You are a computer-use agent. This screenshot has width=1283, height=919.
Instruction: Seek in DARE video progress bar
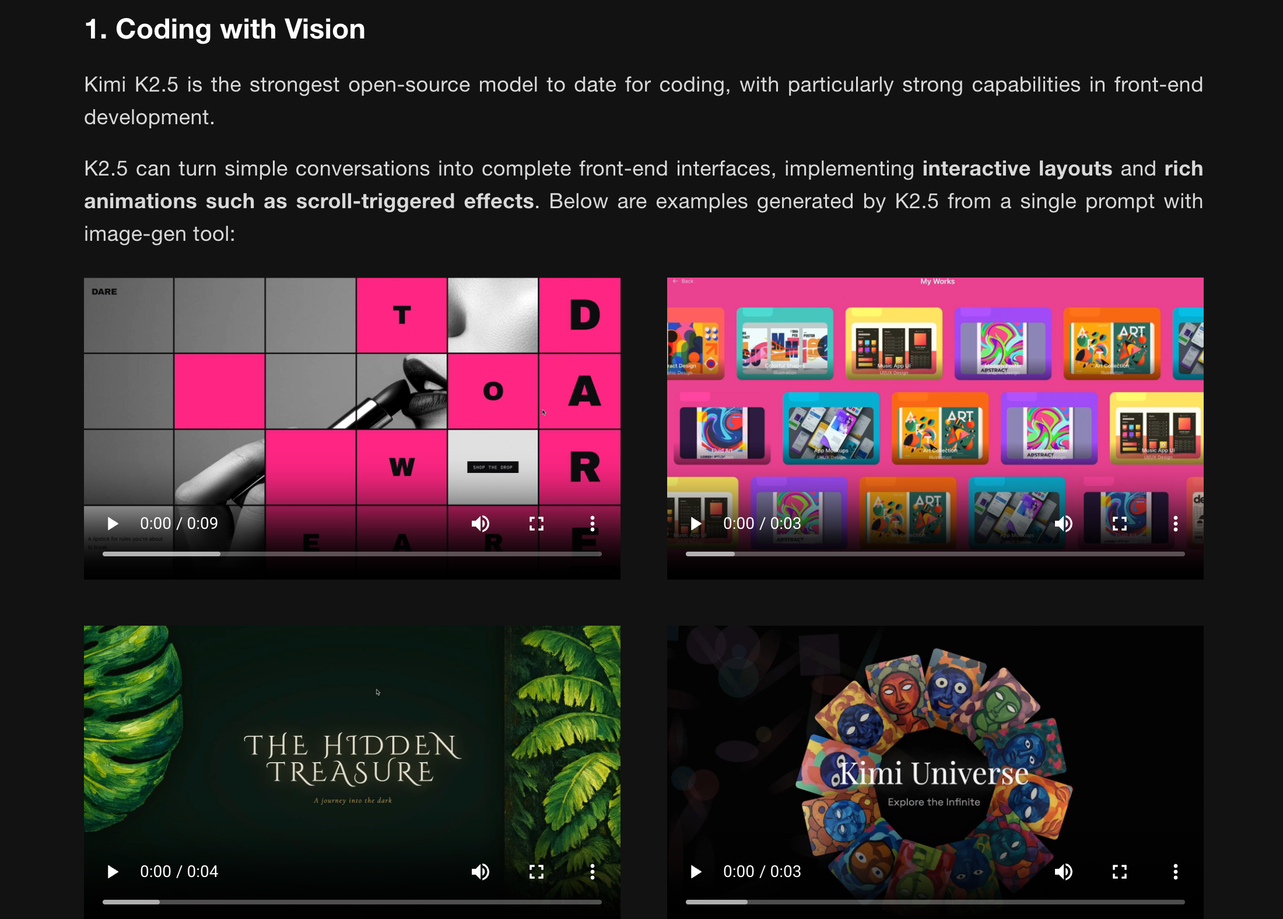pos(352,554)
